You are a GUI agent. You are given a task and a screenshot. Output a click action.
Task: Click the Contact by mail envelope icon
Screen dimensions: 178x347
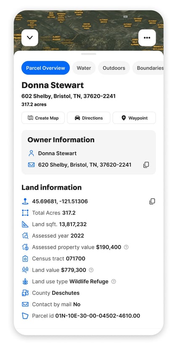(25, 304)
